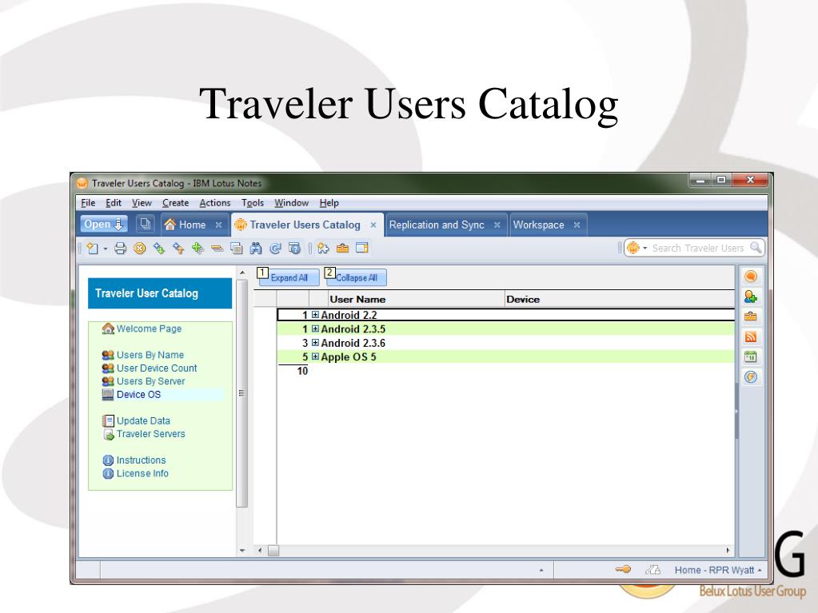Expand the Android 2.2 category
The height and width of the screenshot is (613, 818).
(x=315, y=315)
